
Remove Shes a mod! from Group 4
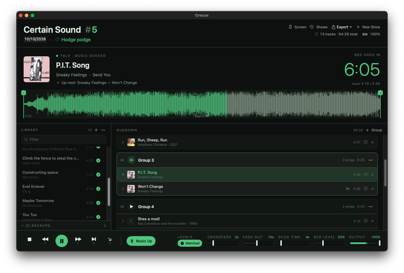click(372, 221)
